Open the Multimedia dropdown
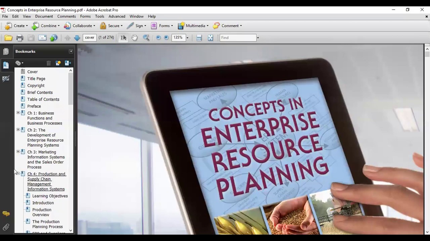Viewport: 430px width, 241px height. pos(193,26)
